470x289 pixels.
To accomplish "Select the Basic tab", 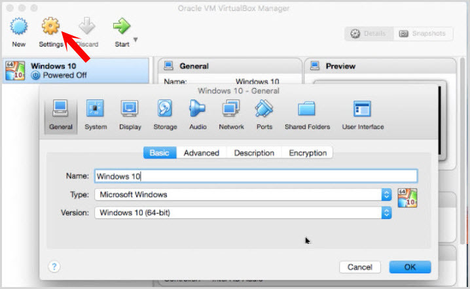I will 160,153.
